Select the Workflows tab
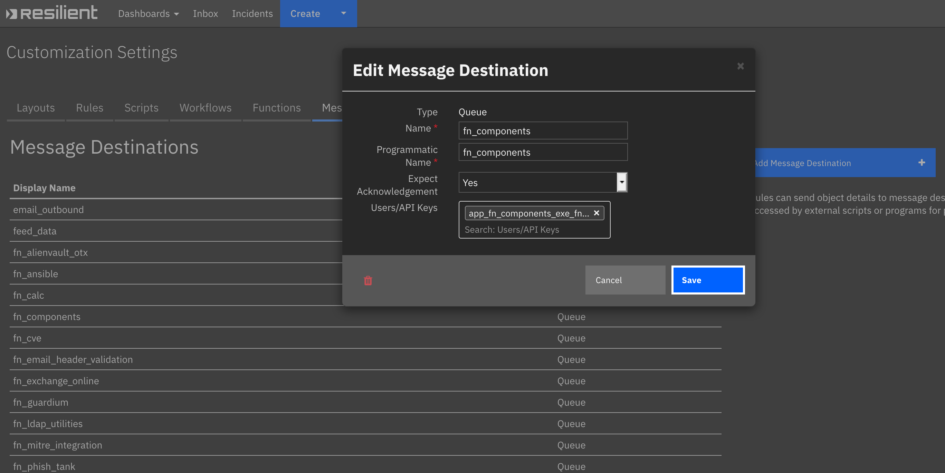The height and width of the screenshot is (473, 945). 206,108
